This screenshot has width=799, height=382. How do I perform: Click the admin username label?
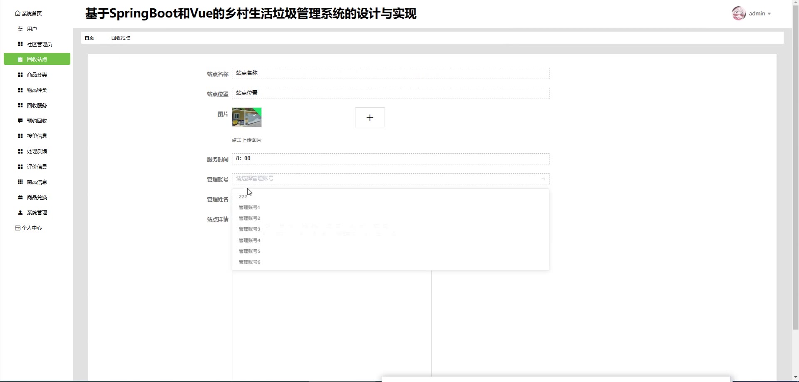(757, 13)
